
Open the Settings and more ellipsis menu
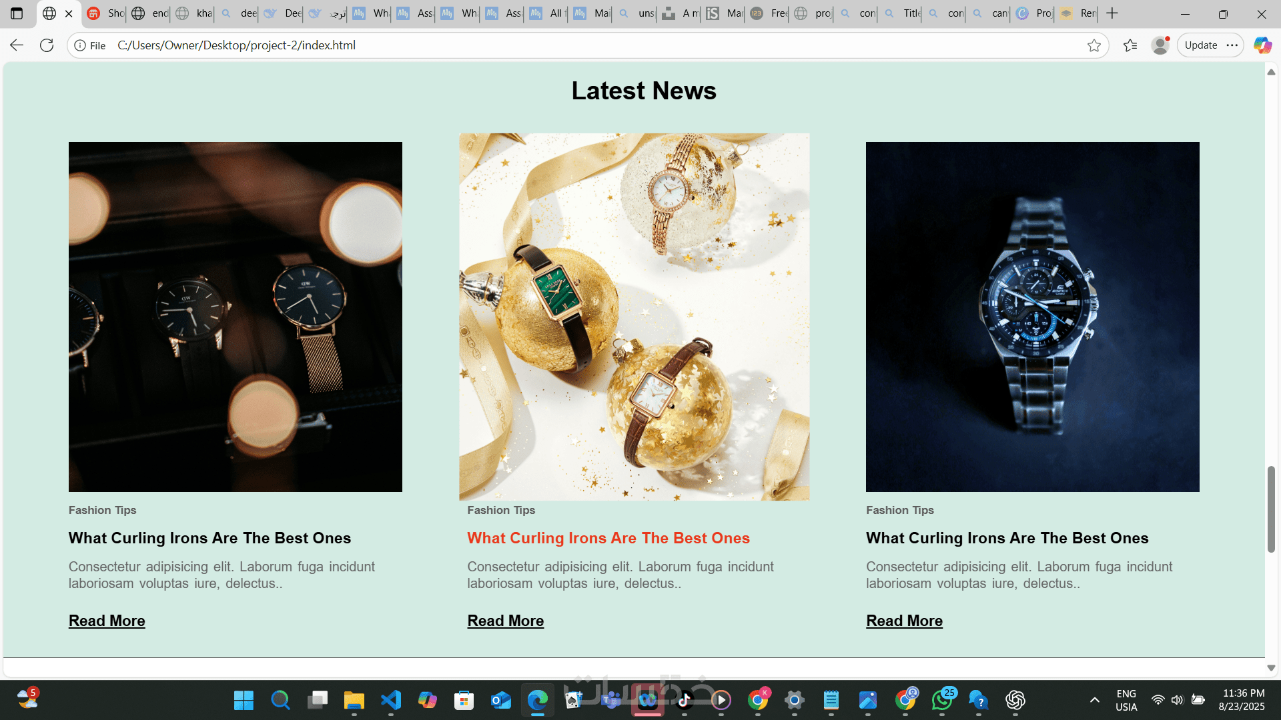pyautogui.click(x=1232, y=45)
